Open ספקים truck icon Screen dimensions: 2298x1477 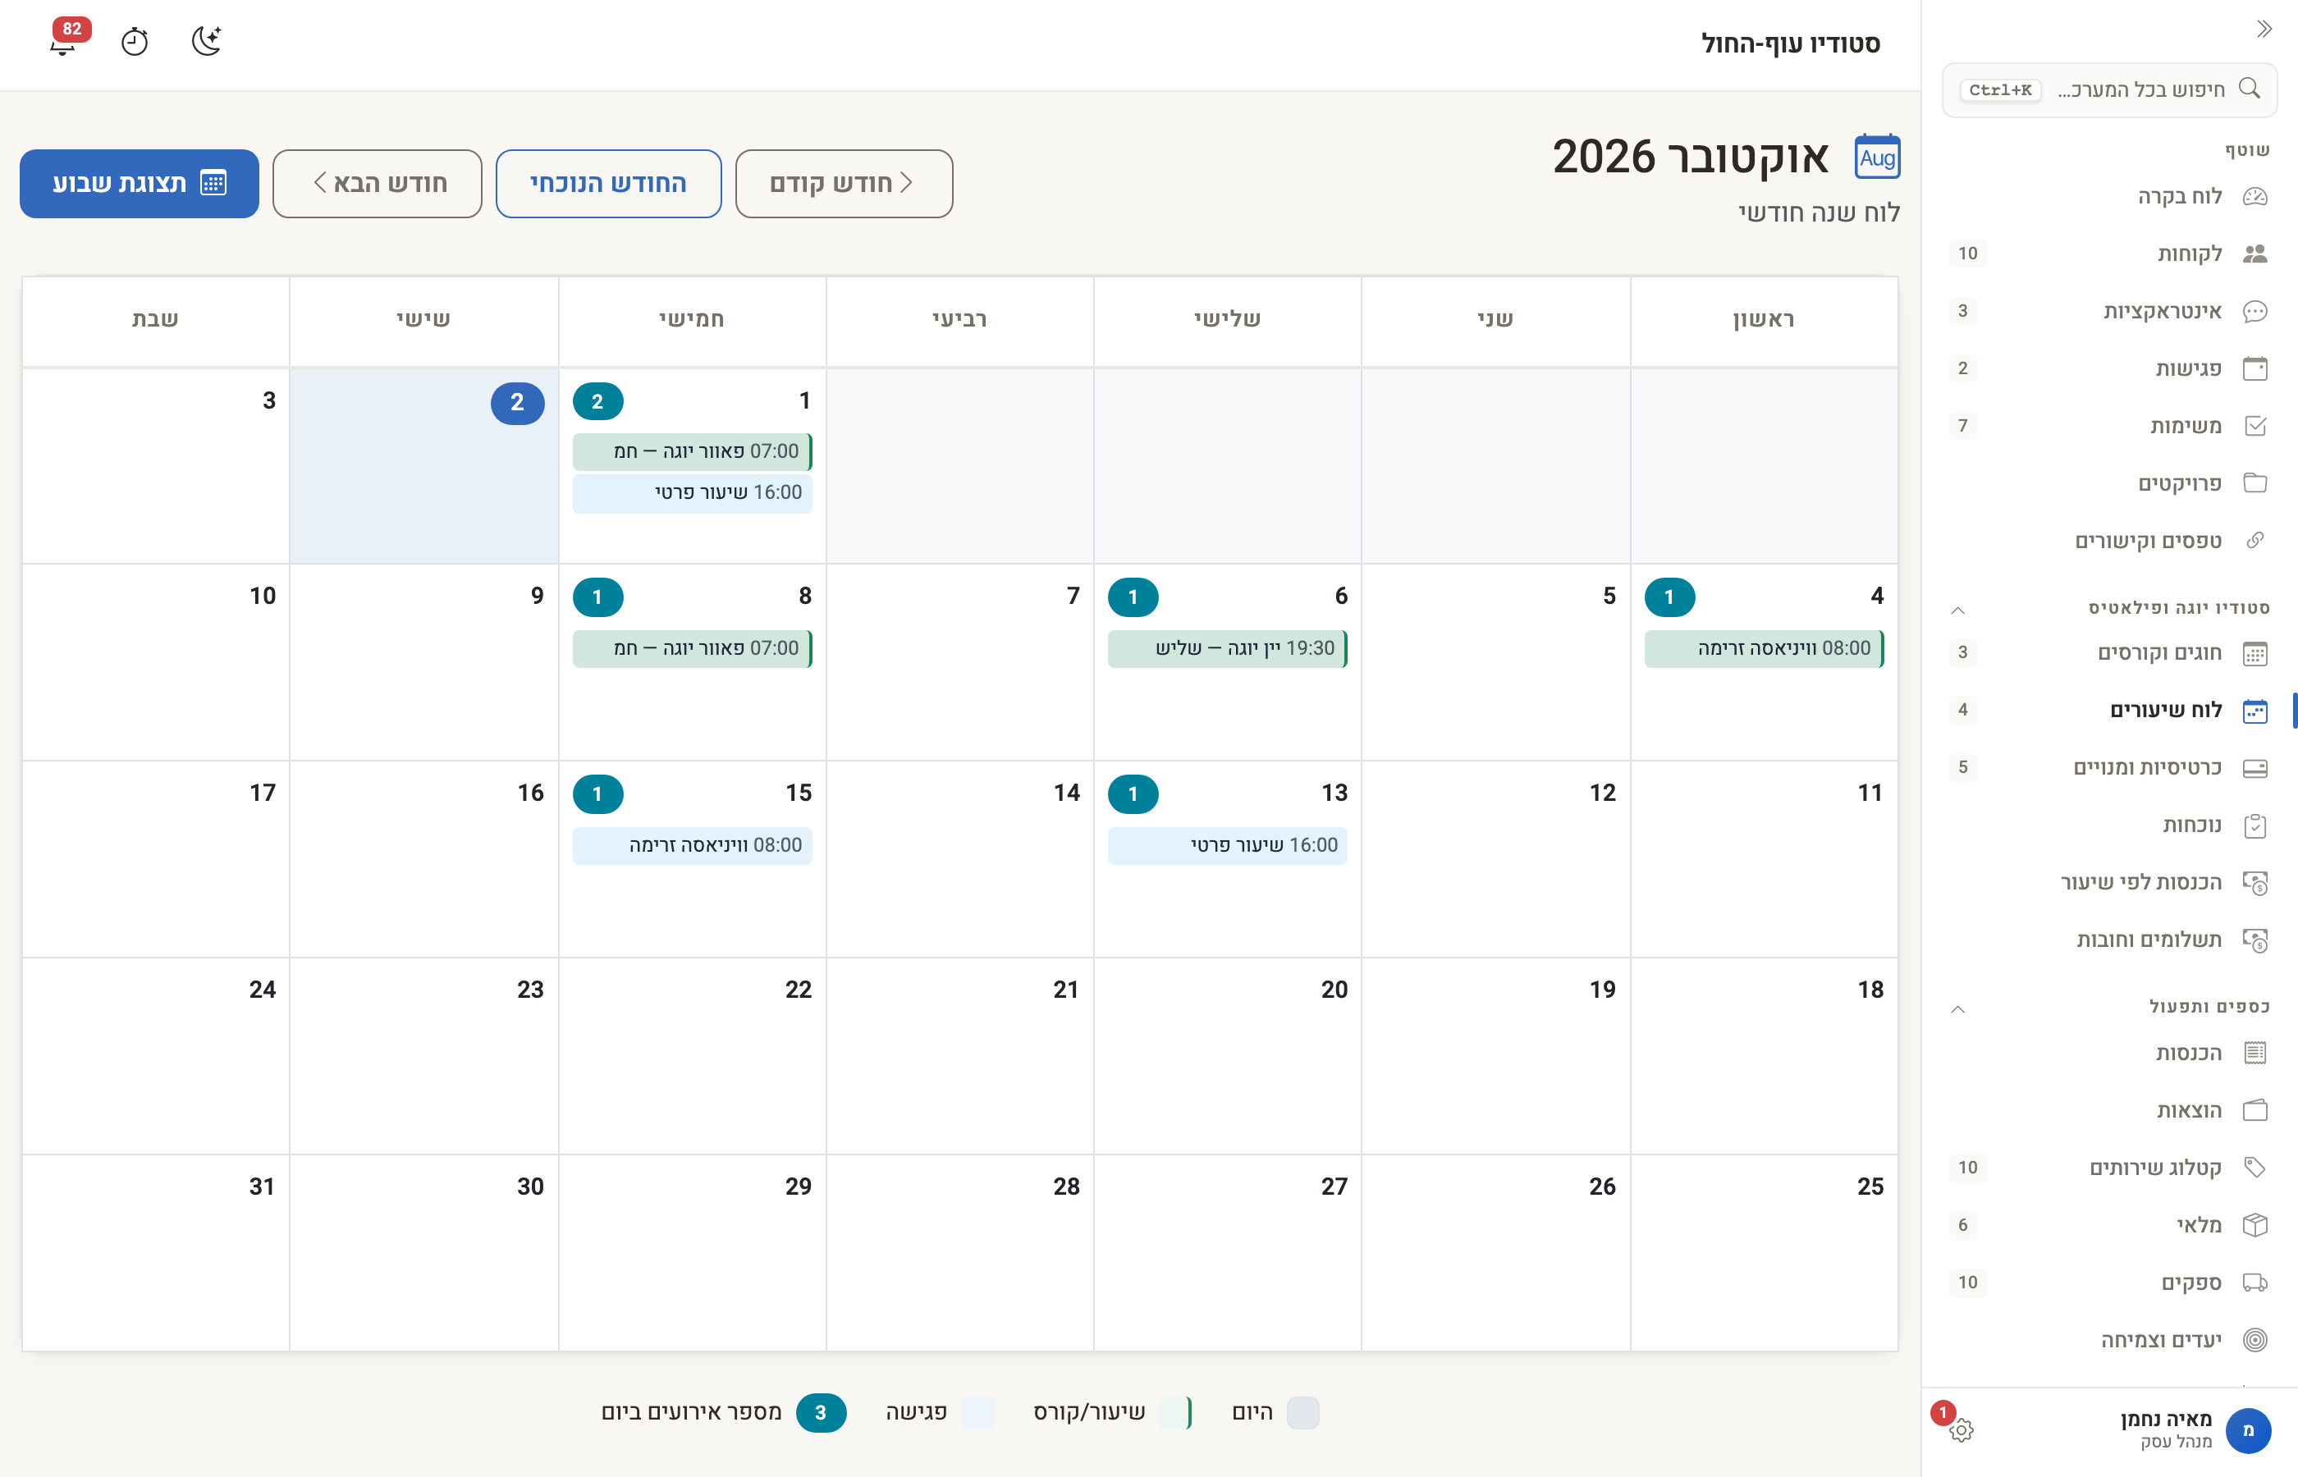pos(2255,1283)
